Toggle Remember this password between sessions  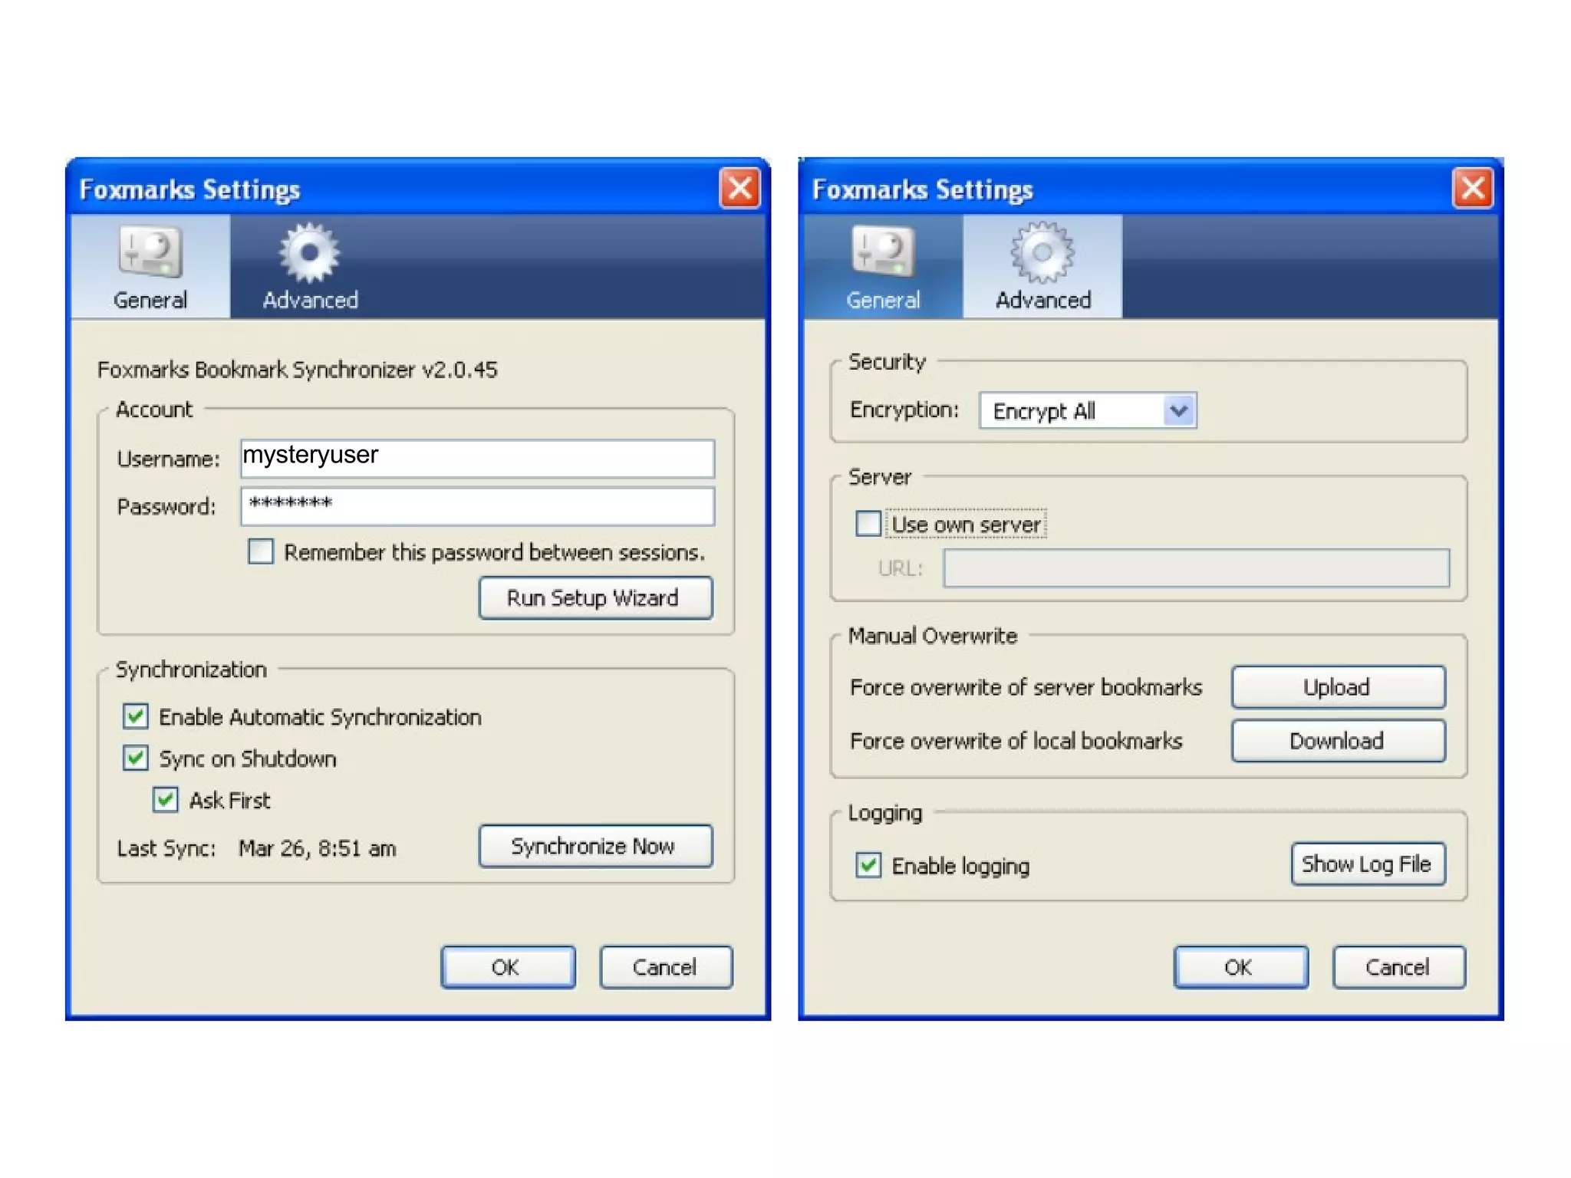coord(261,551)
